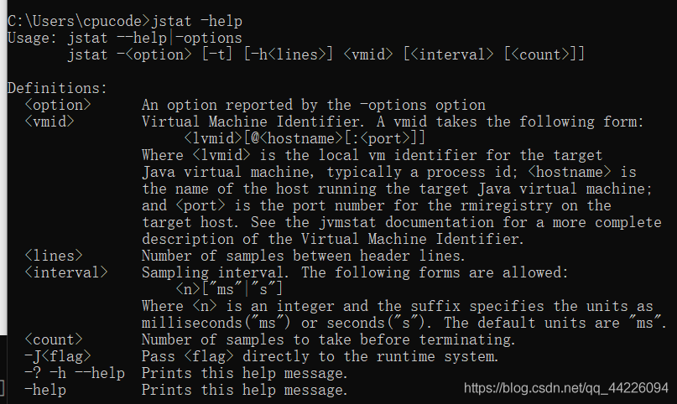Click the <n>["ms"|"s"] format text
This screenshot has width=677, height=404.
pos(229,289)
